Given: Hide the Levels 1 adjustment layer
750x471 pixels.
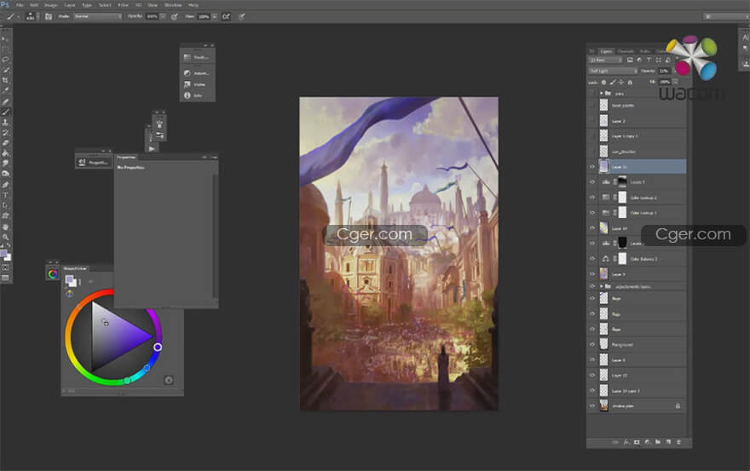Looking at the screenshot, I should 592,182.
